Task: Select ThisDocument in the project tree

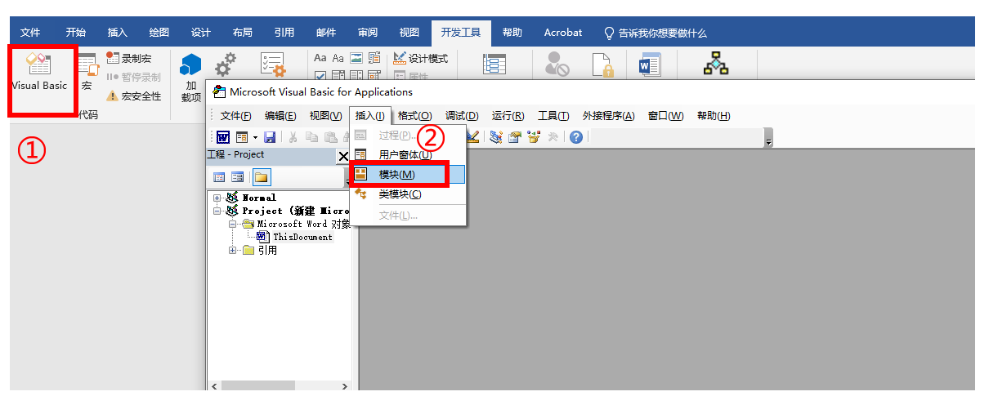Action: point(302,237)
